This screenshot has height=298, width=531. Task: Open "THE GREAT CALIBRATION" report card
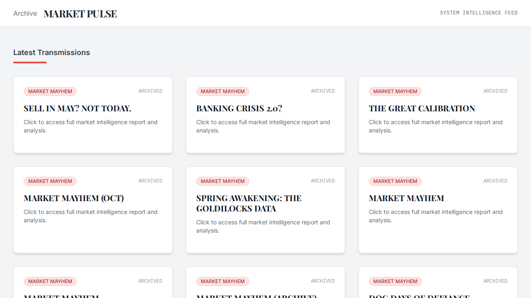pyautogui.click(x=421, y=108)
